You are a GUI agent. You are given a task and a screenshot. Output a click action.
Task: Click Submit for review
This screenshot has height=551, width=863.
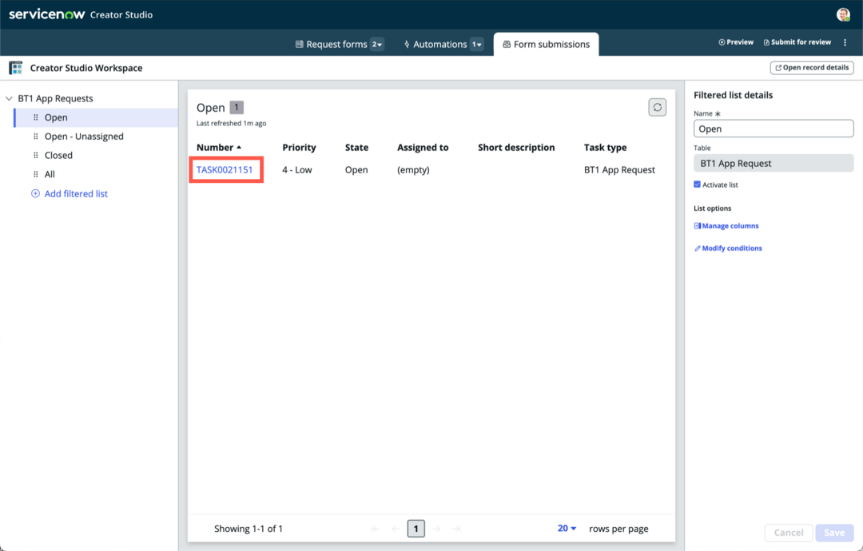point(797,42)
